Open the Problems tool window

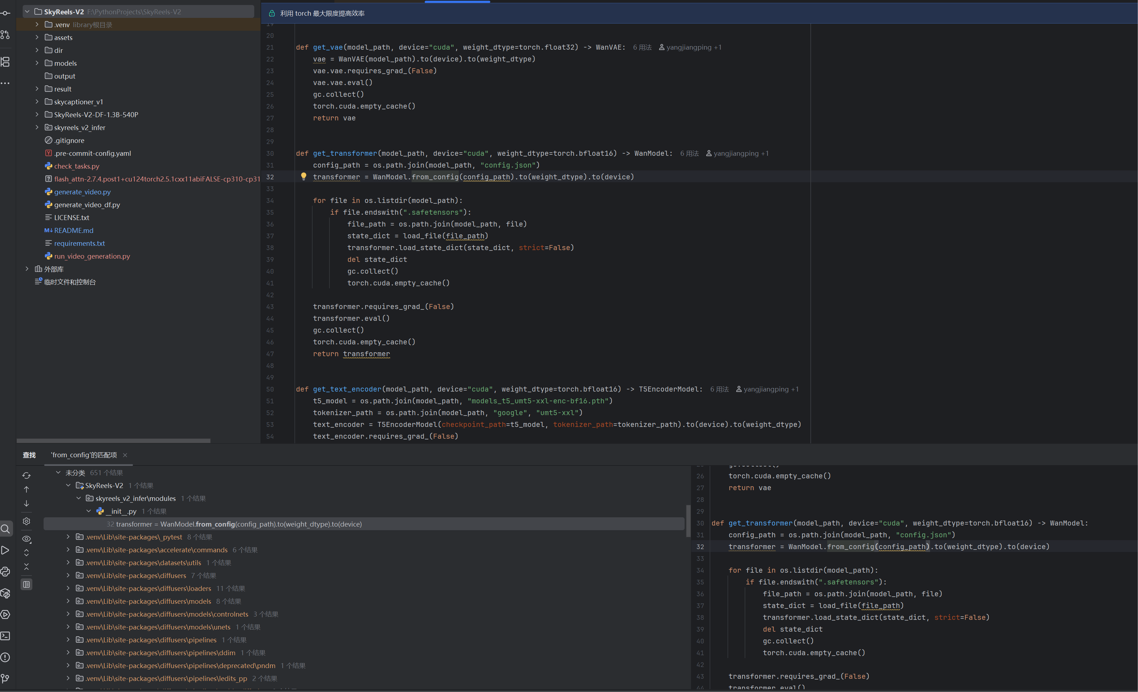(6, 657)
